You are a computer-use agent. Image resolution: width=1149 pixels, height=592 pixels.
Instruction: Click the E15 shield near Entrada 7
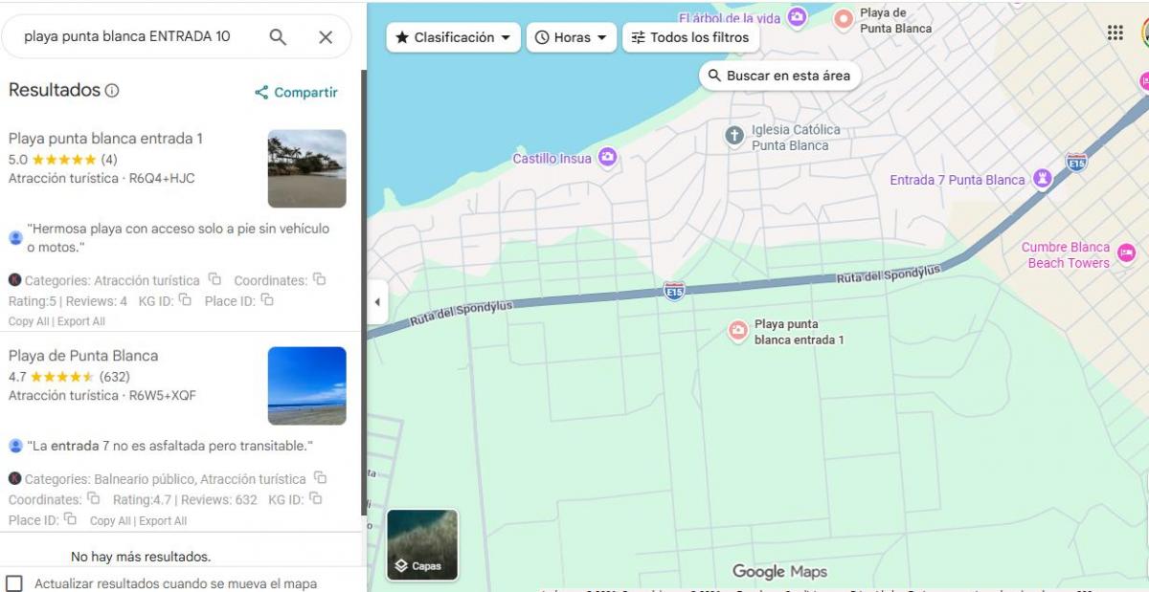point(1076,162)
